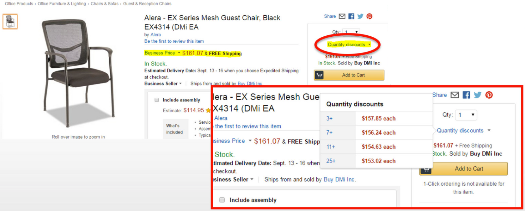
Task: Enable the Include assembly checkbox
Action: 157,100
